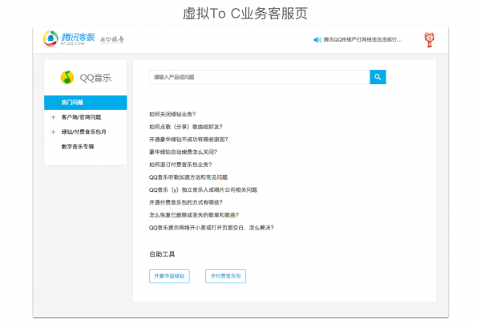Image resolution: width=481 pixels, height=325 pixels.
Task: Click the QQ音乐 product title text
Action: tap(95, 78)
